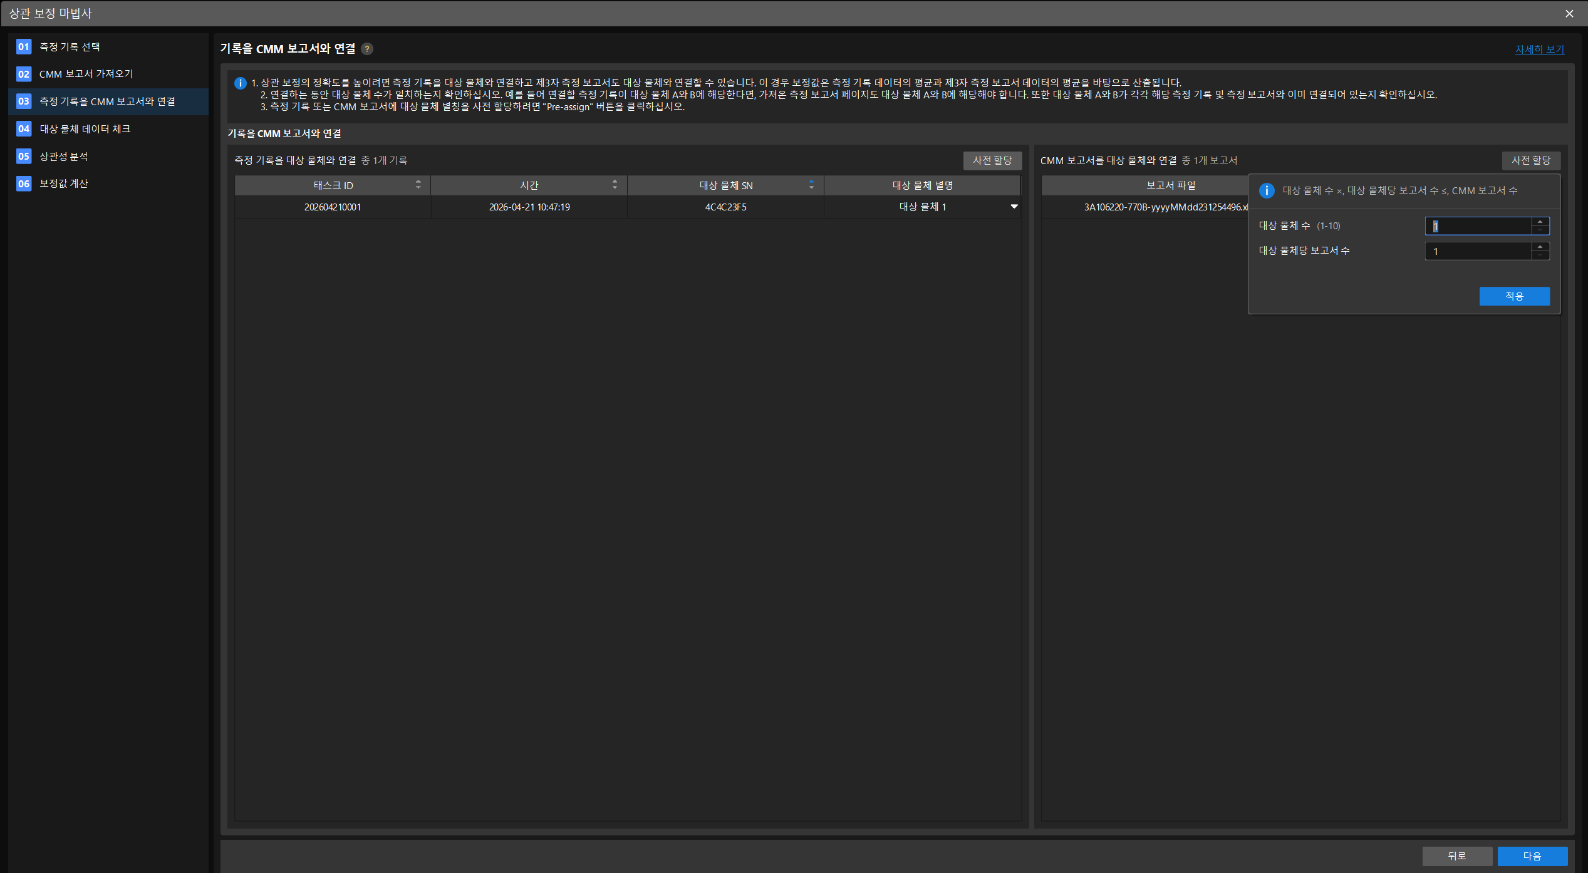Viewport: 1588px width, 873px height.
Task: Go to step 02 CMM 보고서 가져오기
Action: 108,74
